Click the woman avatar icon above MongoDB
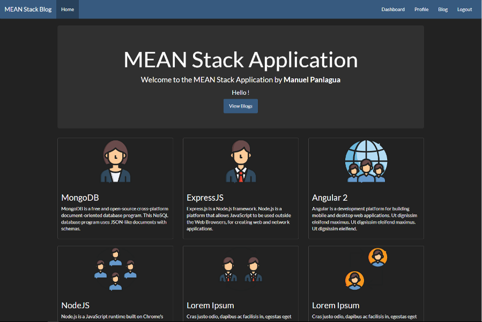This screenshot has height=322, width=482. 115,161
